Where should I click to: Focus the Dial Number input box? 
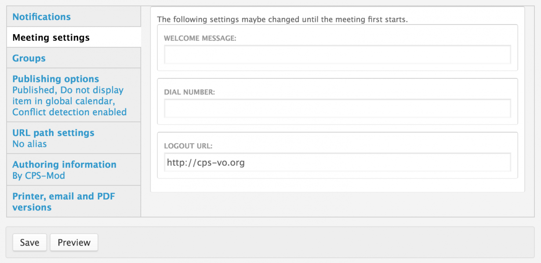pos(337,109)
